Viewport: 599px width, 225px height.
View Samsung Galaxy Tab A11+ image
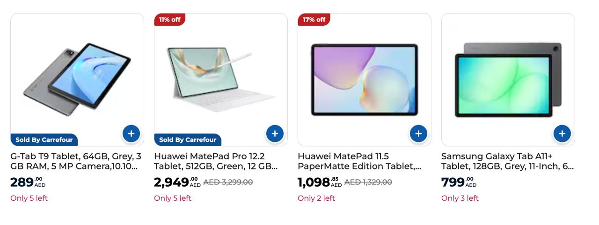tap(508, 79)
